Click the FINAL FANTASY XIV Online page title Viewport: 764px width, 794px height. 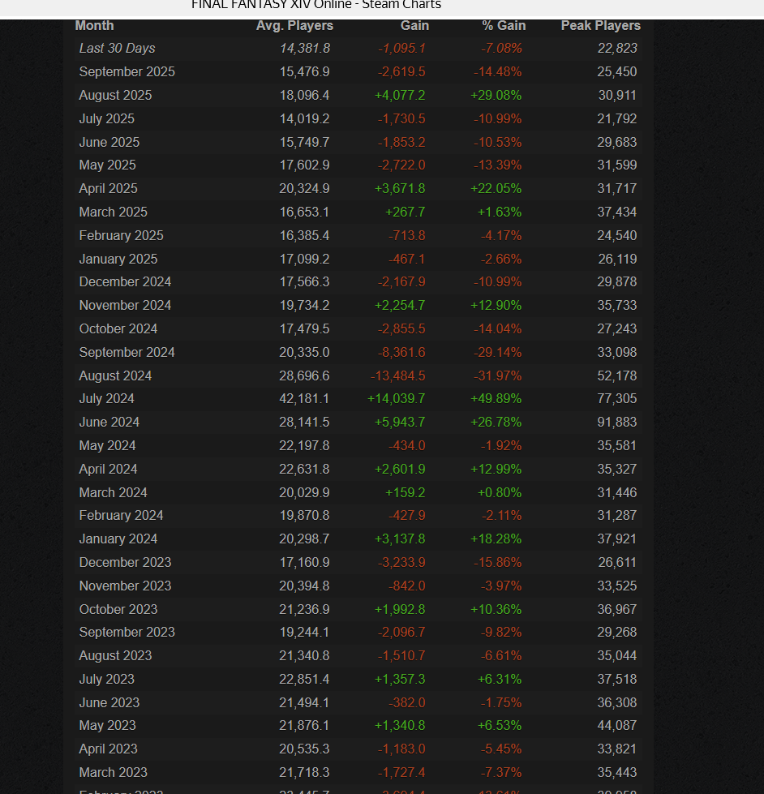(316, 5)
